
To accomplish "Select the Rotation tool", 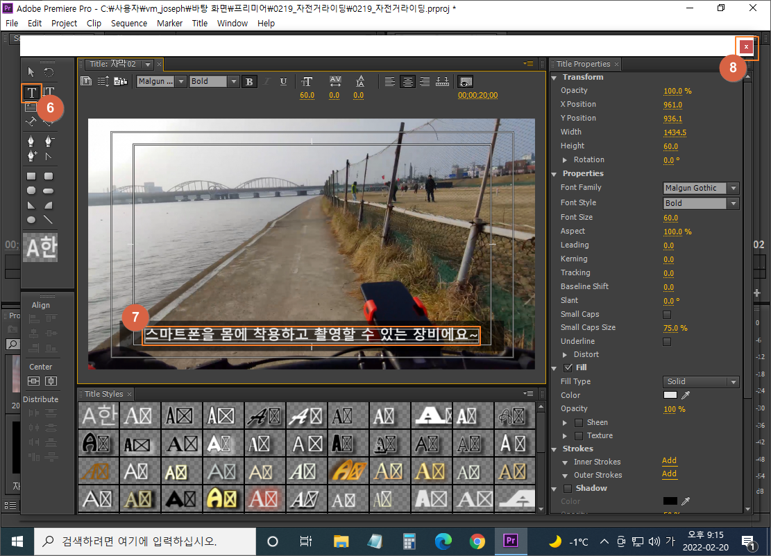I will 49,72.
